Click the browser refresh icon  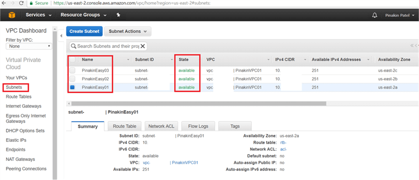coord(21,3)
